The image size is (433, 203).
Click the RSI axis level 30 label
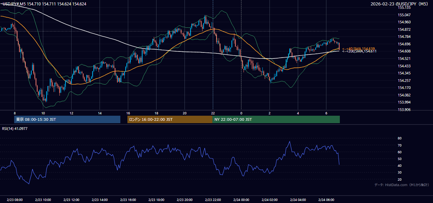click(400, 173)
